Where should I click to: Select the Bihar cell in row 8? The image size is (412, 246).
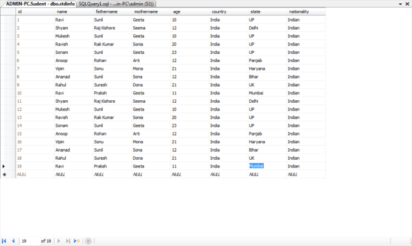(x=267, y=77)
